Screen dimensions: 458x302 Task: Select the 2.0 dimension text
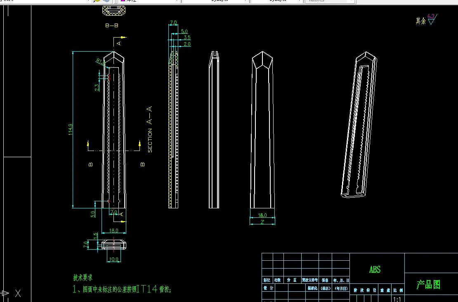187,44
